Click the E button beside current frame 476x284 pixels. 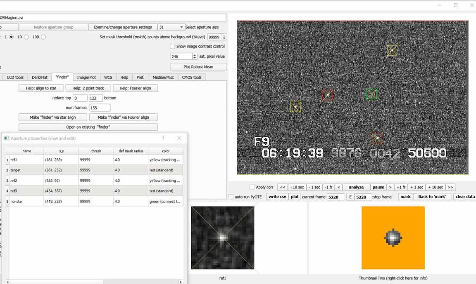tap(350, 197)
